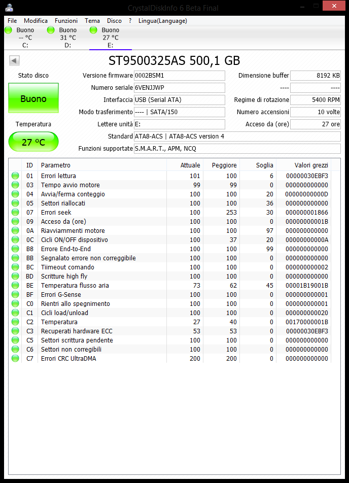Click the 27 ore power-on hours field
The width and height of the screenshot is (349, 483).
tap(316, 124)
